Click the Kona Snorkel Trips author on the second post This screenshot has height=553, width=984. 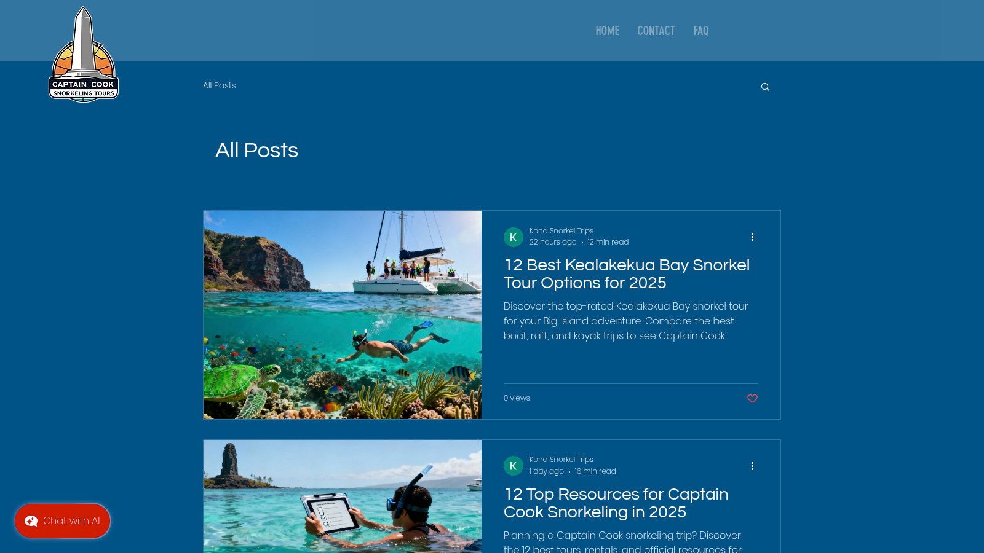(x=561, y=460)
